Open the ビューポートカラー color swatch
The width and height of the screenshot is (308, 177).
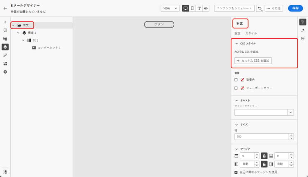(x=242, y=88)
